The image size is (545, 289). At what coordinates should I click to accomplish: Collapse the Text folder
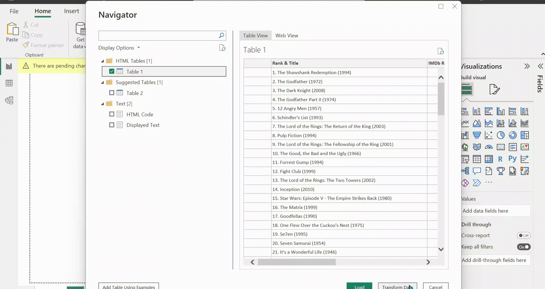coord(103,104)
